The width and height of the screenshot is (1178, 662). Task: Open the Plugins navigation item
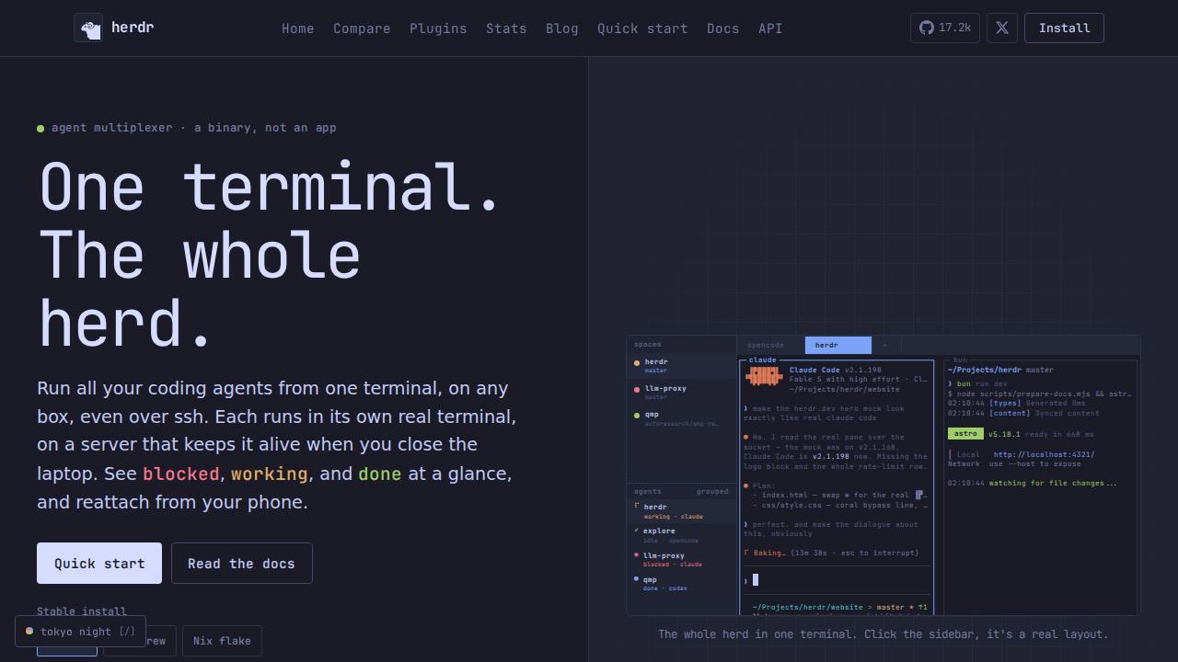[x=438, y=29]
